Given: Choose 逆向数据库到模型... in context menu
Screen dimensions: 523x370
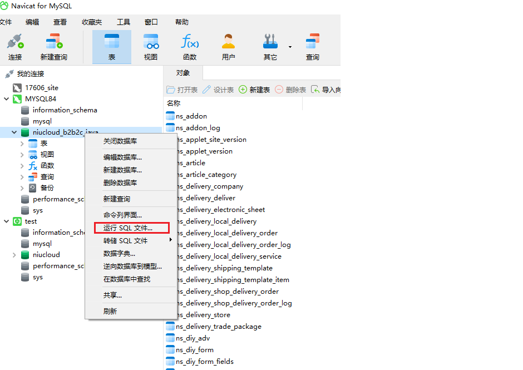Looking at the screenshot, I should coord(131,267).
